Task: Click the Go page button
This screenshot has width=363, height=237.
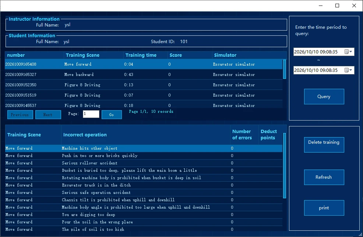Action: coord(112,115)
